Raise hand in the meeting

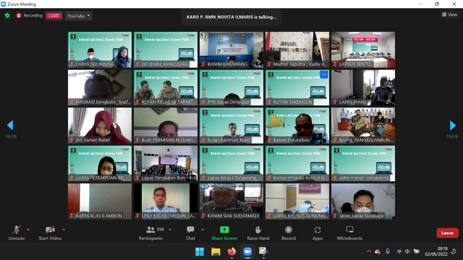[x=258, y=233]
